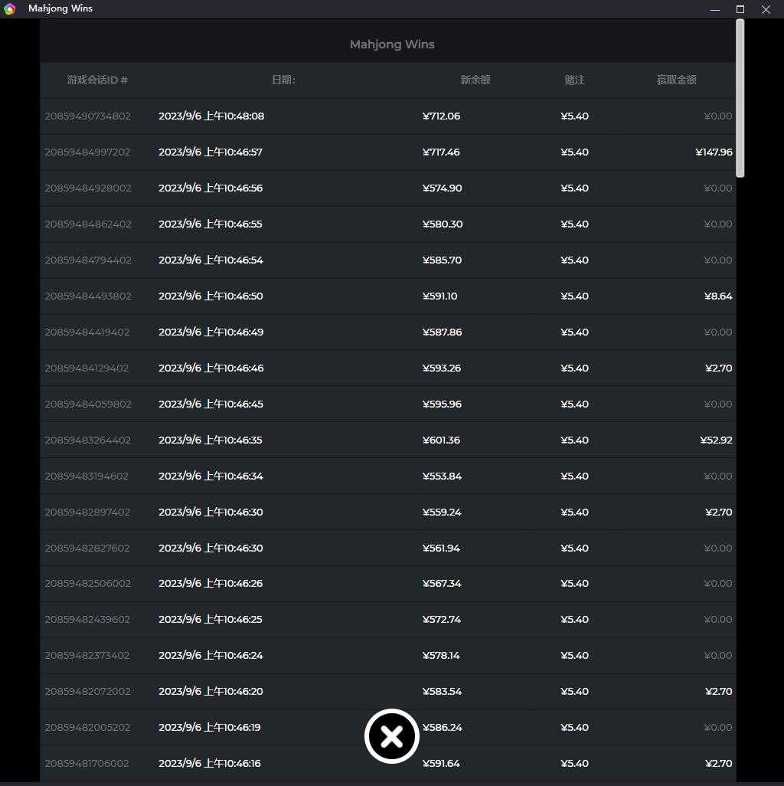Close the history panel with round X button
784x786 pixels.
coord(392,736)
